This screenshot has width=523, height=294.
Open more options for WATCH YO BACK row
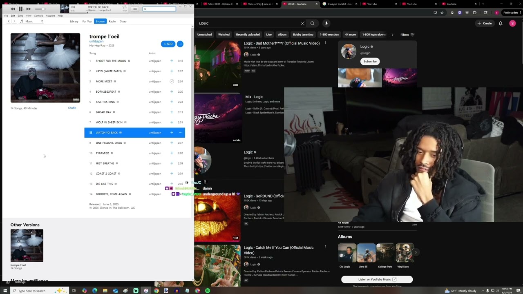click(x=181, y=132)
